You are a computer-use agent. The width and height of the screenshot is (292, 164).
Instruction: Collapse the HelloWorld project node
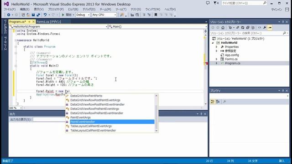[213, 43]
